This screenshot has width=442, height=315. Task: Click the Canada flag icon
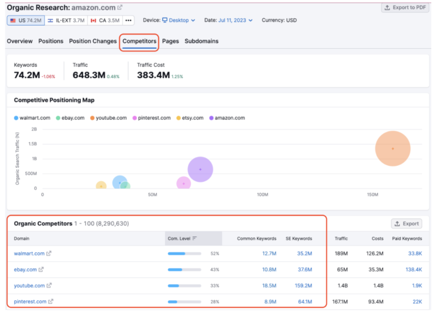coord(93,20)
